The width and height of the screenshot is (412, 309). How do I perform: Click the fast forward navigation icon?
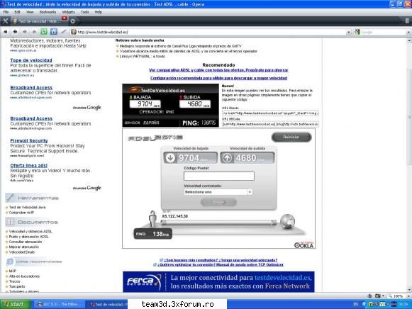[34, 32]
